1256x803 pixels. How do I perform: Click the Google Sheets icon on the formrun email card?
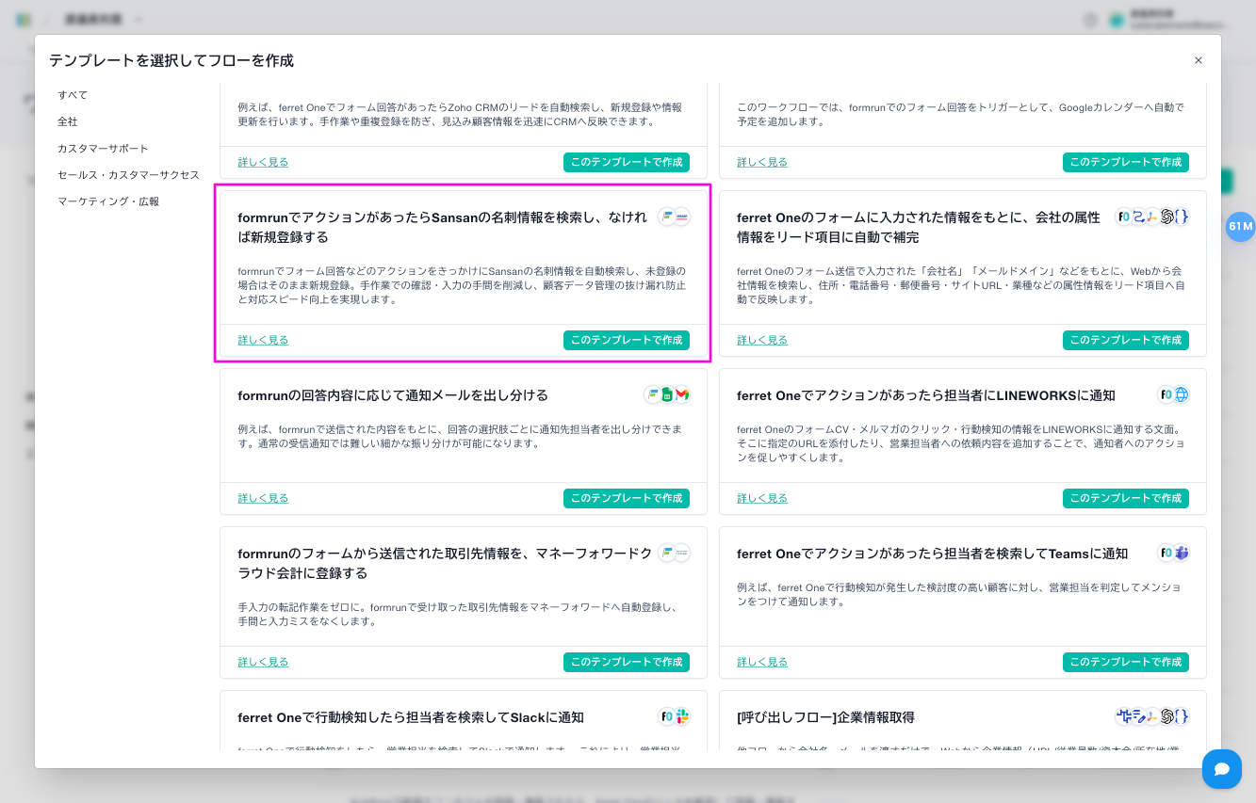(667, 395)
